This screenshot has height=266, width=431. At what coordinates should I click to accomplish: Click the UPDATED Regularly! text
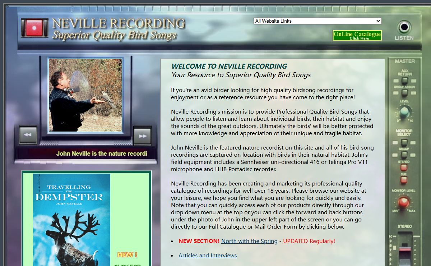[309, 241]
